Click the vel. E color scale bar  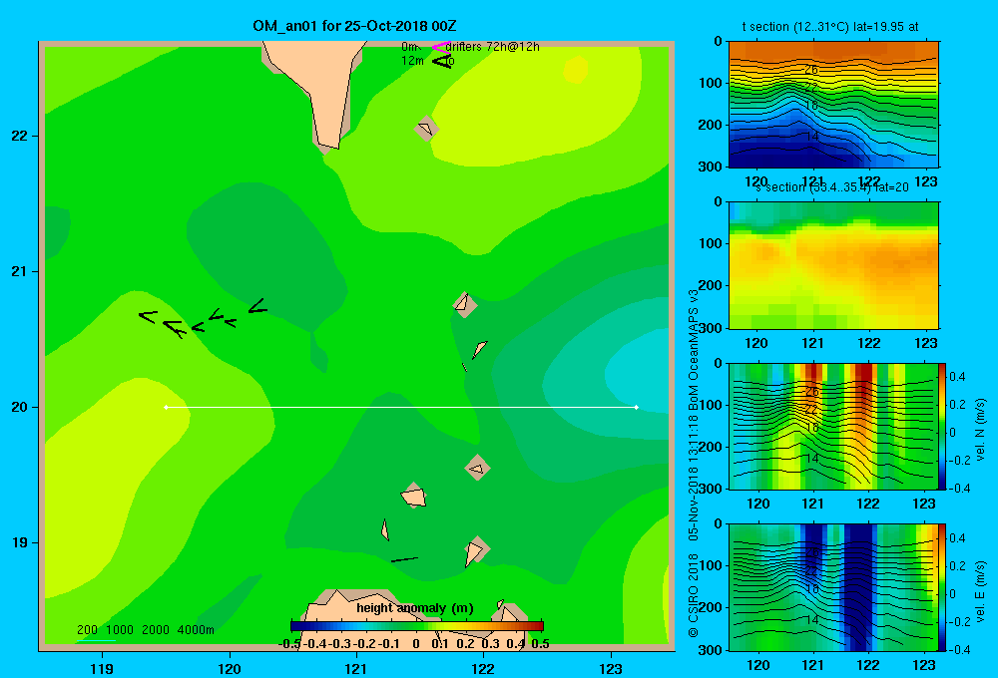coord(942,587)
